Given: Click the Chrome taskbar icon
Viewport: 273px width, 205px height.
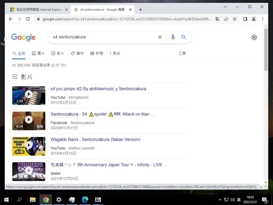Looking at the screenshot, I should click(x=46, y=200).
